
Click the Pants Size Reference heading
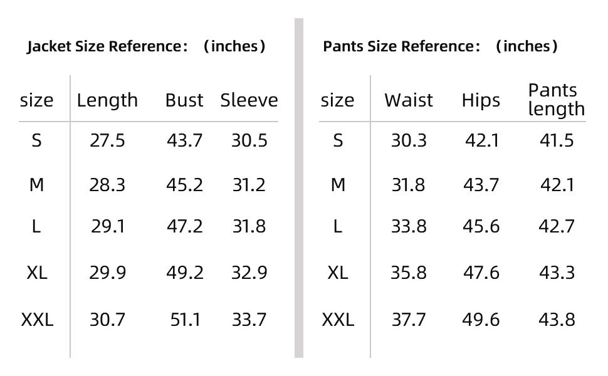tap(440, 46)
